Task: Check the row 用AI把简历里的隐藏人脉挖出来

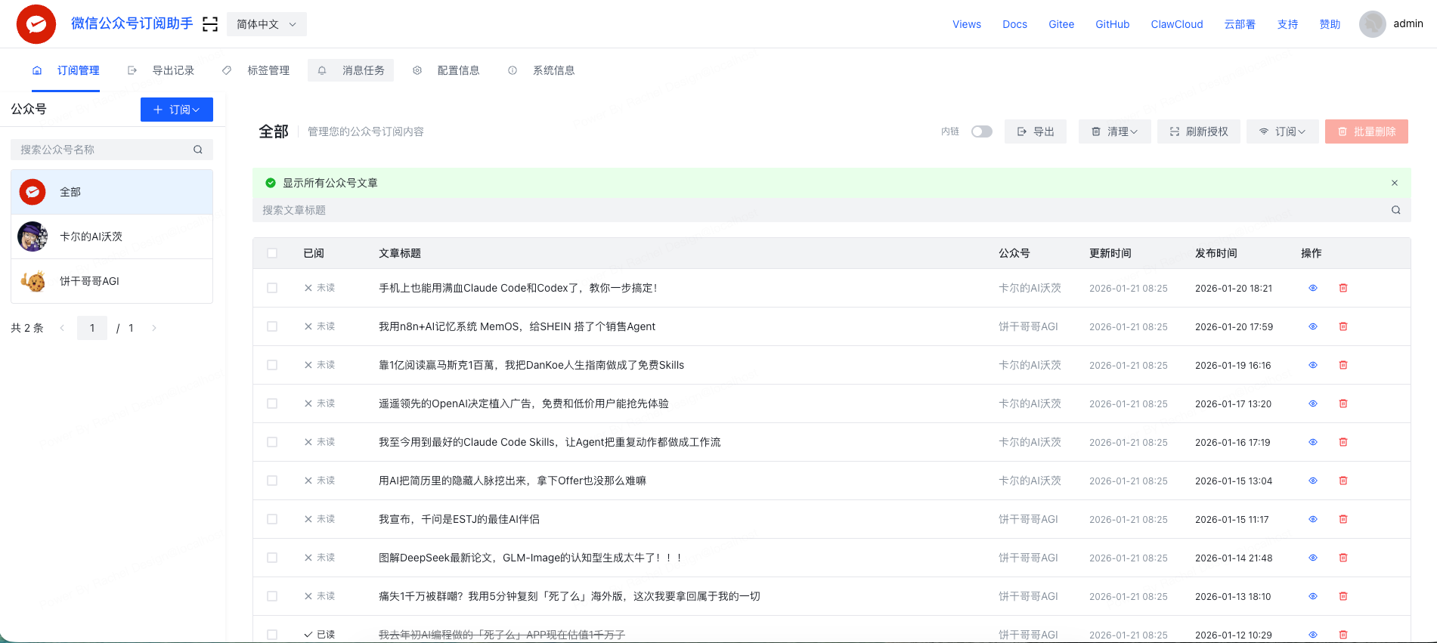Action: click(x=272, y=481)
